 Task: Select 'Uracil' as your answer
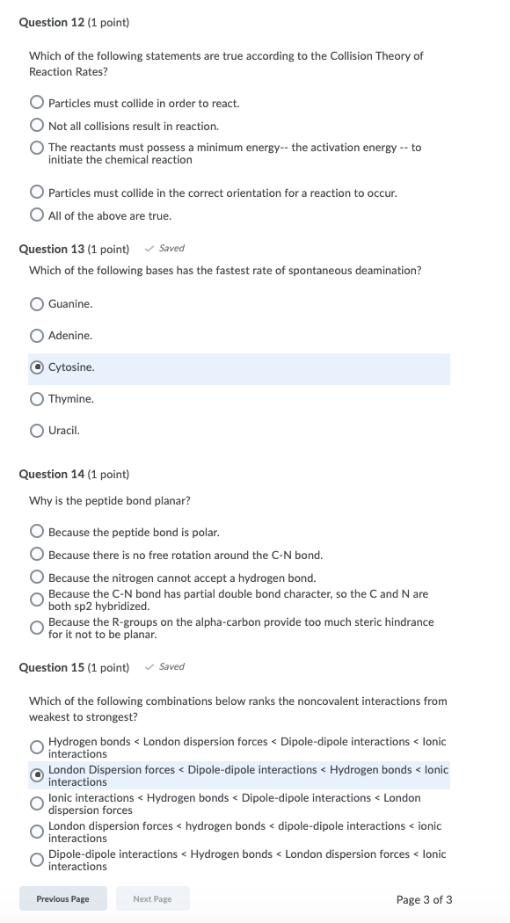coord(37,430)
